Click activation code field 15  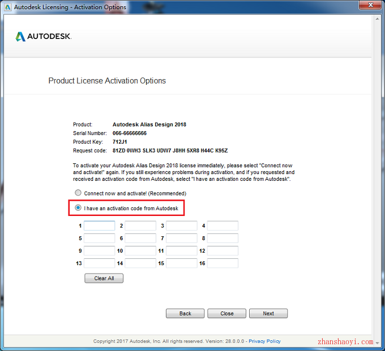click(182, 263)
